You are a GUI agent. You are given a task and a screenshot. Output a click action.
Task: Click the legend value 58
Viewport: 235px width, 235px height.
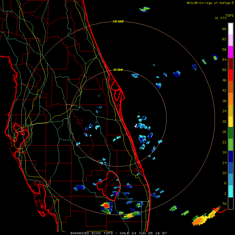(224, 49)
